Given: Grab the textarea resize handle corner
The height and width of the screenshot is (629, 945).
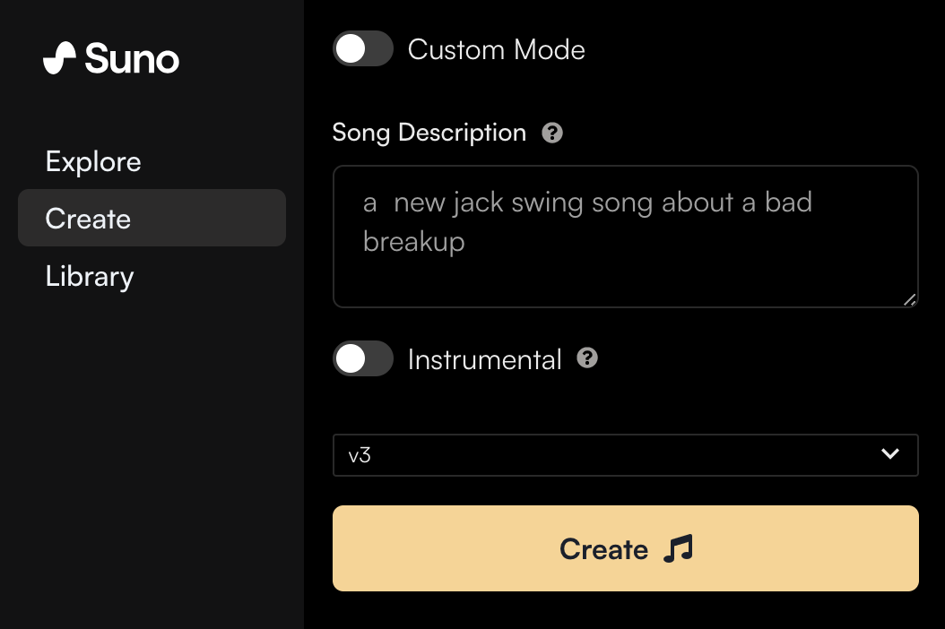Looking at the screenshot, I should tap(909, 299).
